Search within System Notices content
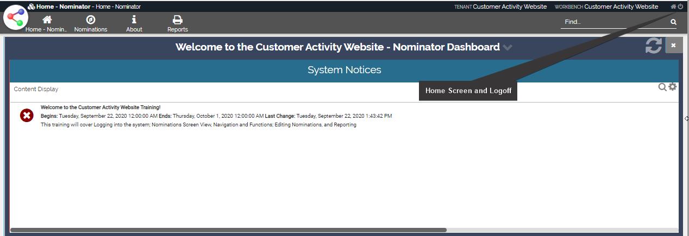The width and height of the screenshot is (689, 236). click(x=662, y=87)
